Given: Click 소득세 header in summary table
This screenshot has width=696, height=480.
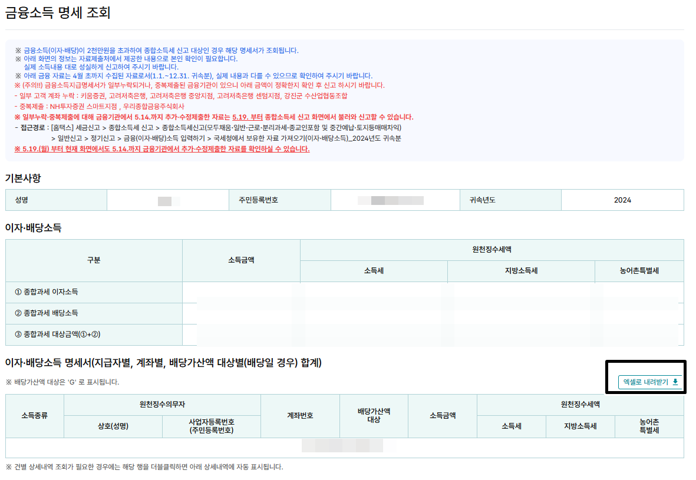Looking at the screenshot, I should tap(374, 271).
